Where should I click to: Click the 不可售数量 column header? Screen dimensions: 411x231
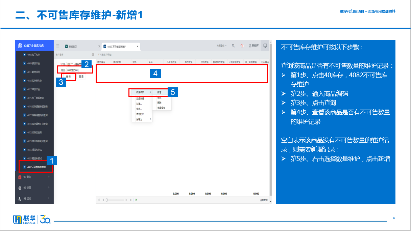click(x=172, y=62)
